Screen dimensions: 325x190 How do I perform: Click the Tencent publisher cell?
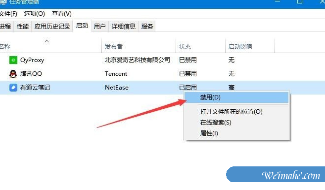point(116,74)
